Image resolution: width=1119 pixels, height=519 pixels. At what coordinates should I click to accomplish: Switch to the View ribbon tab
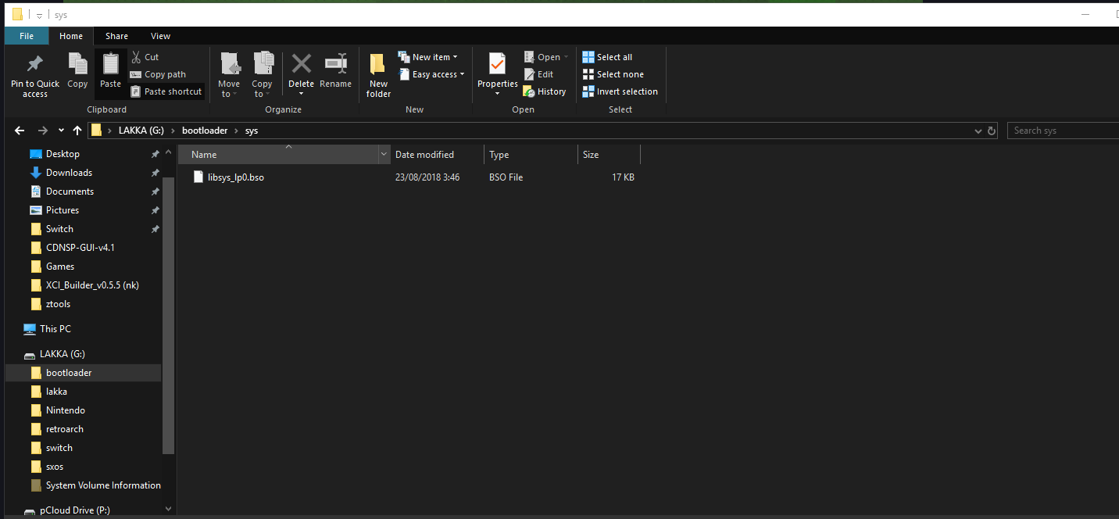pos(161,36)
